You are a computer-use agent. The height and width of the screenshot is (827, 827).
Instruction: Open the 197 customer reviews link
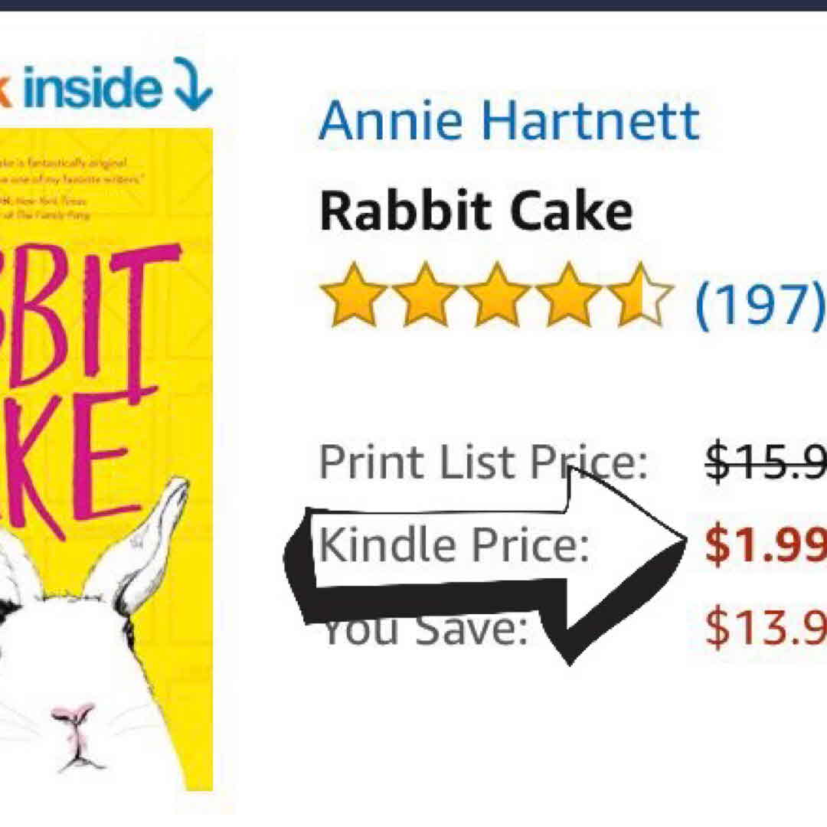761,304
